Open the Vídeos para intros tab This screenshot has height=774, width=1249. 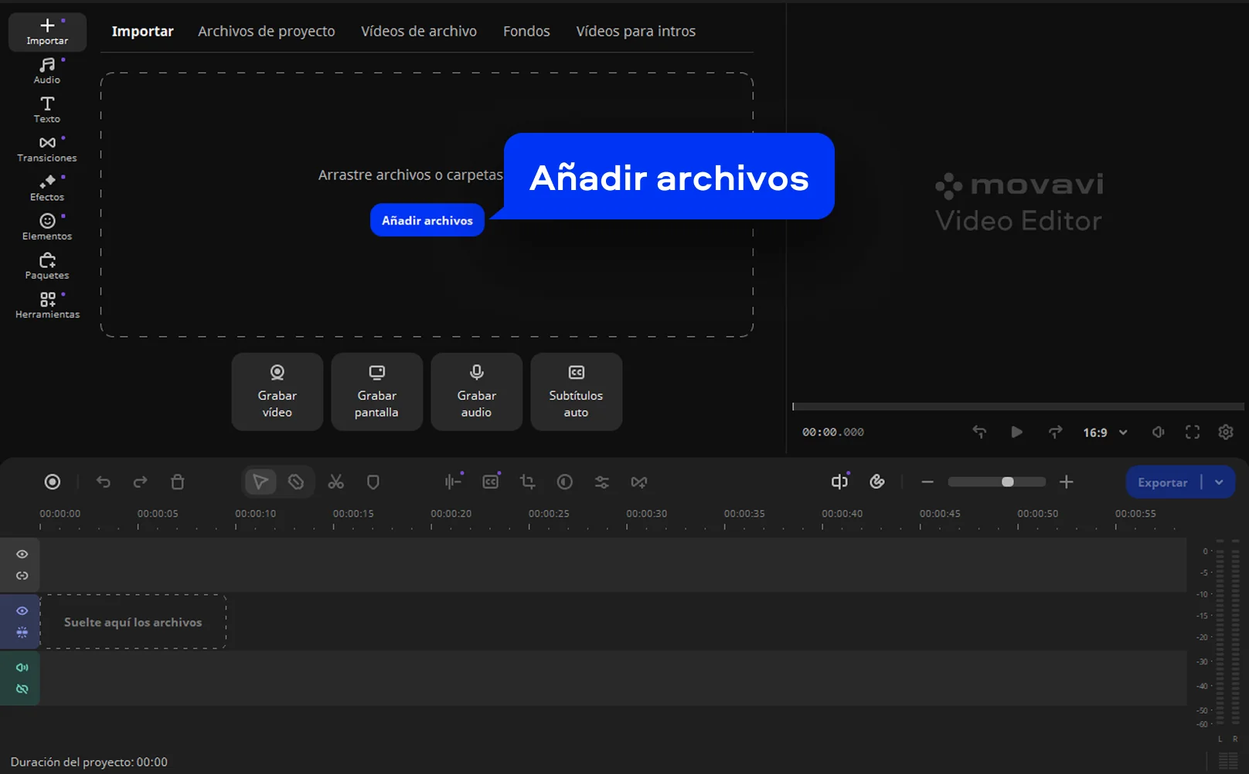pyautogui.click(x=635, y=31)
